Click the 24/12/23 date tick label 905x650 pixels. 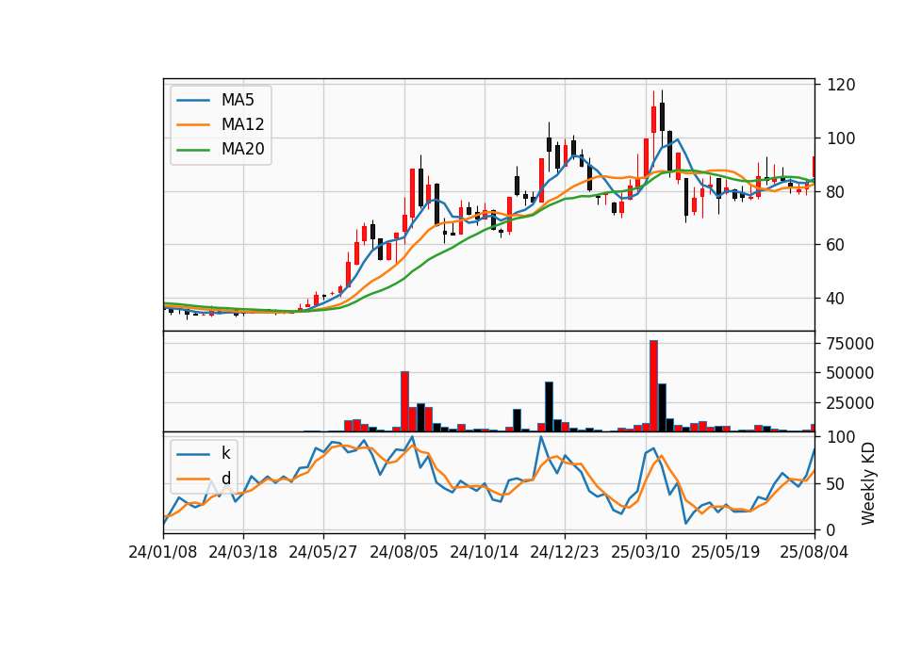click(565, 553)
